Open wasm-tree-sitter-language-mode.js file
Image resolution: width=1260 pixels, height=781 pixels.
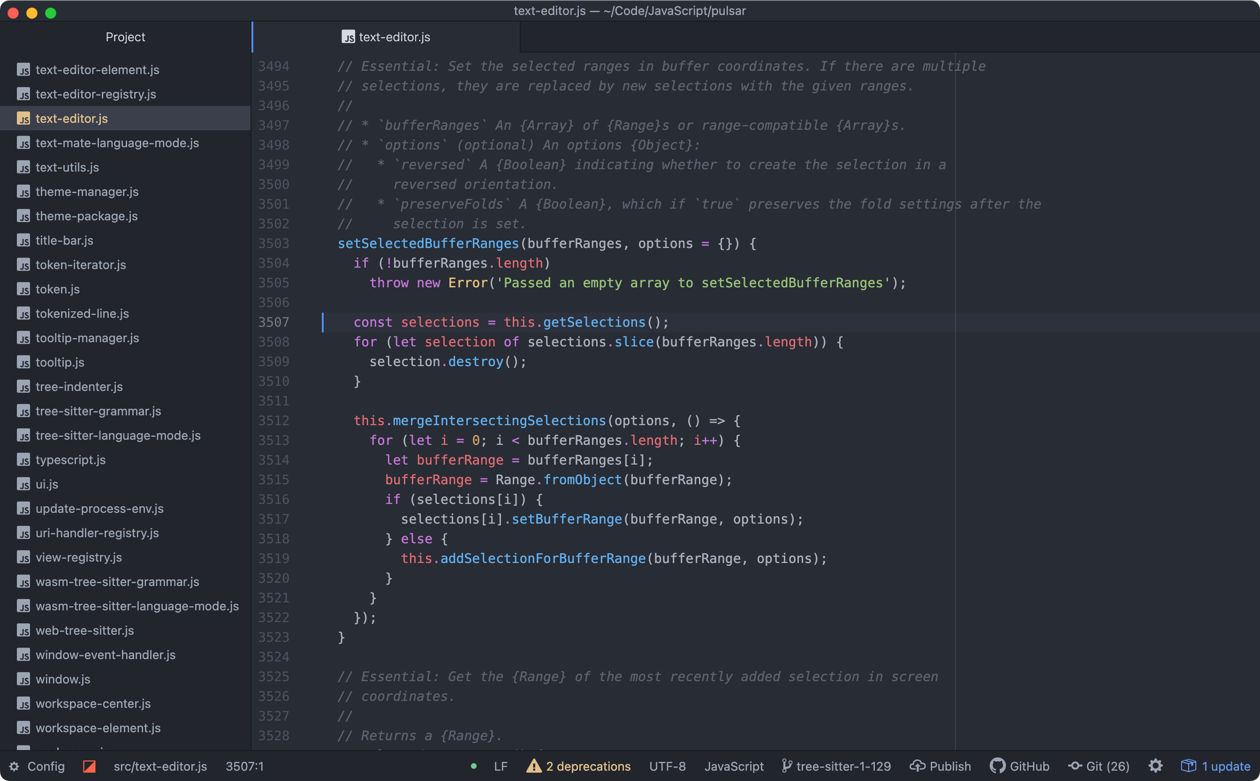tap(137, 606)
